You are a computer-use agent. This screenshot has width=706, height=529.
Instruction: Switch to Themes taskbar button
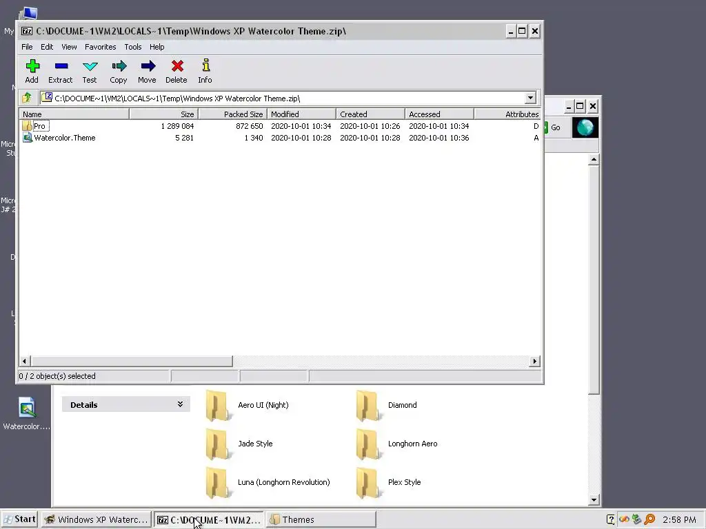(321, 519)
